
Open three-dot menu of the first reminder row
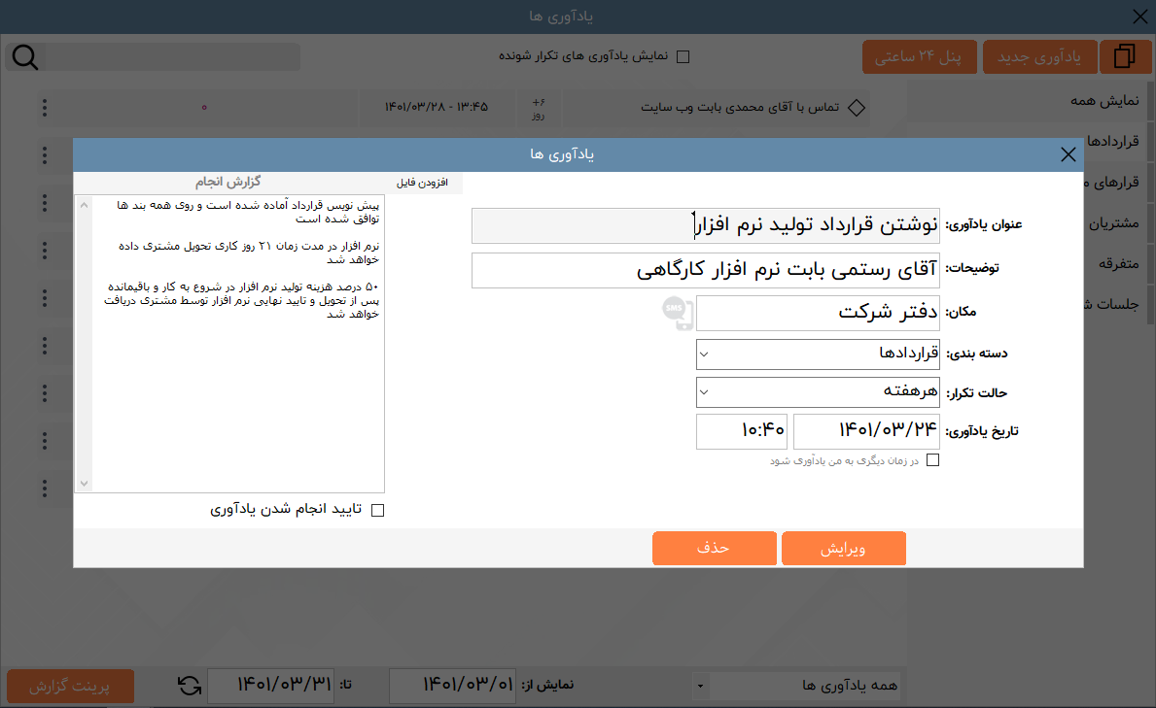pos(44,108)
